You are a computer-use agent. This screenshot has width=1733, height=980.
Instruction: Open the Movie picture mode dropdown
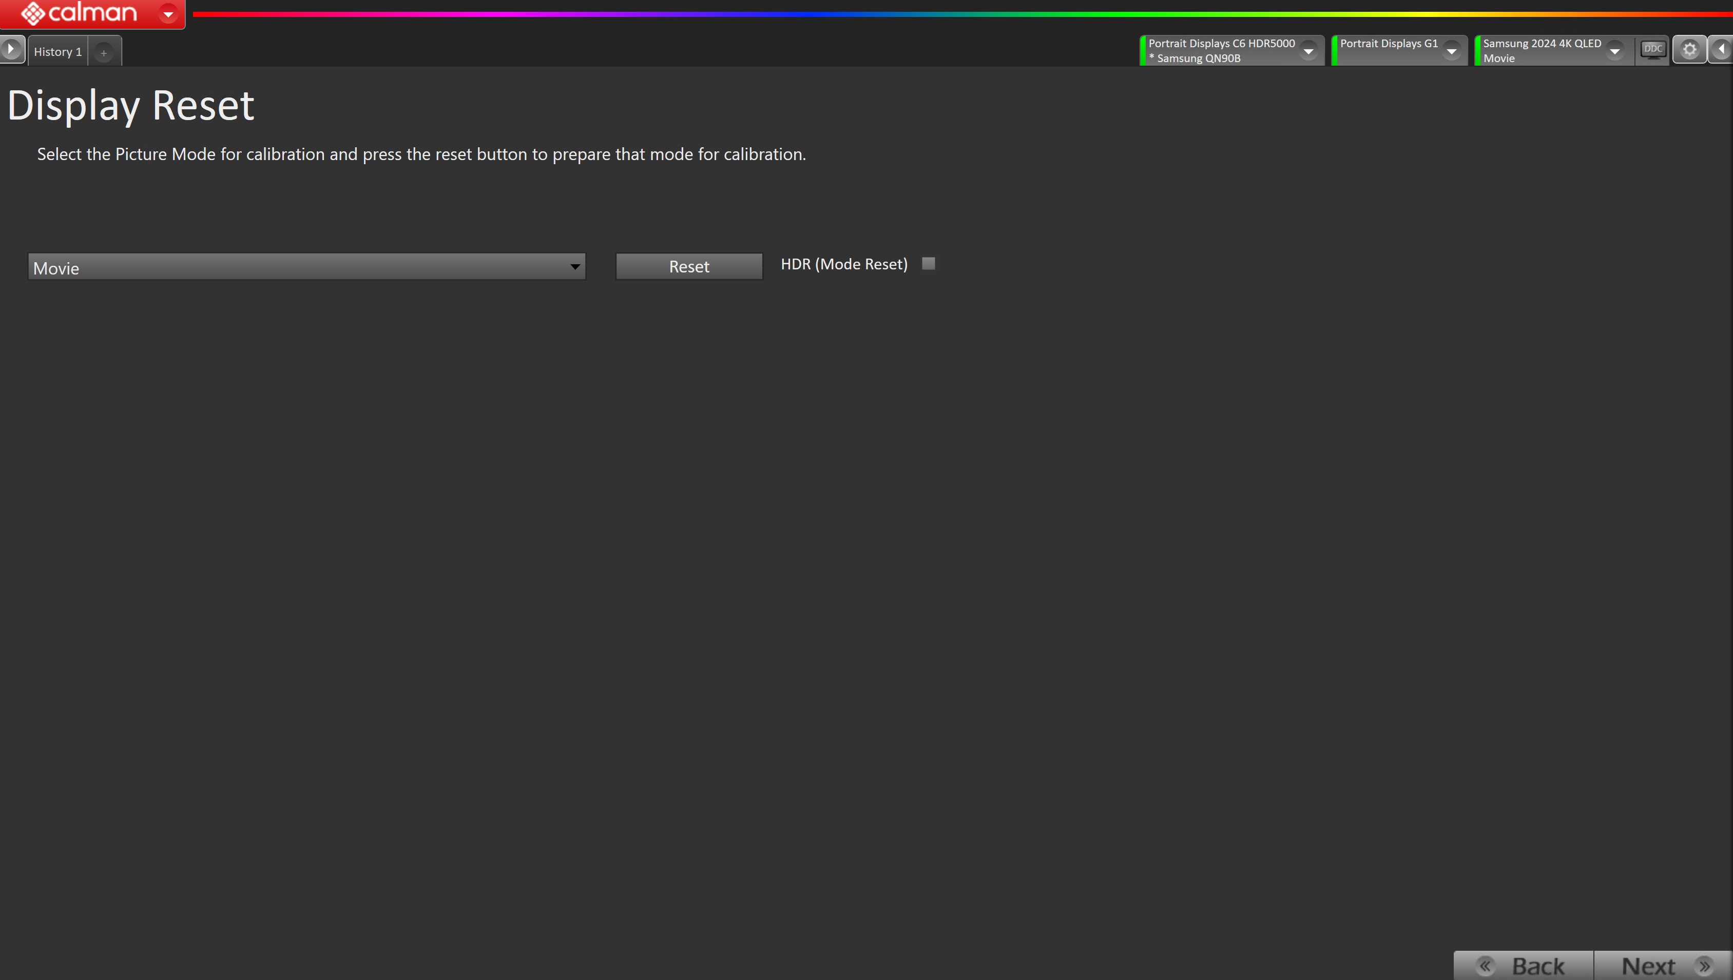click(x=306, y=266)
